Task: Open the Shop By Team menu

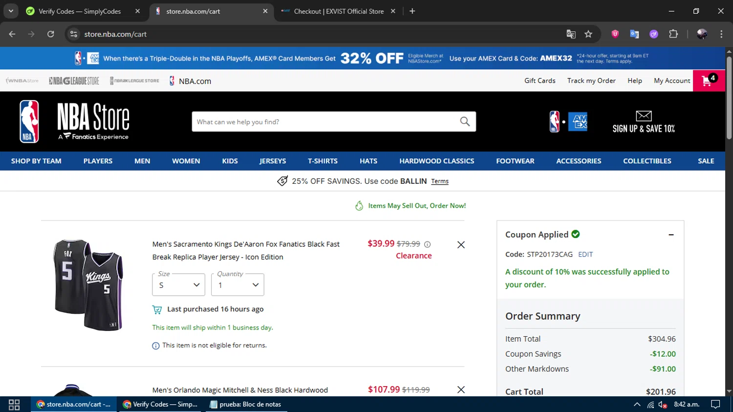Action: pos(36,161)
